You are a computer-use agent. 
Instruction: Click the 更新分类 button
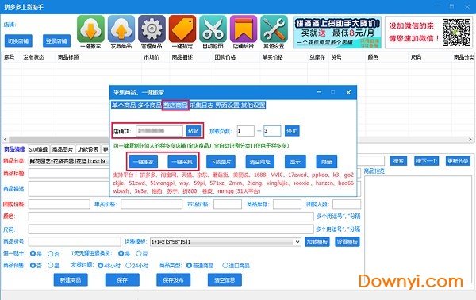[458, 161]
